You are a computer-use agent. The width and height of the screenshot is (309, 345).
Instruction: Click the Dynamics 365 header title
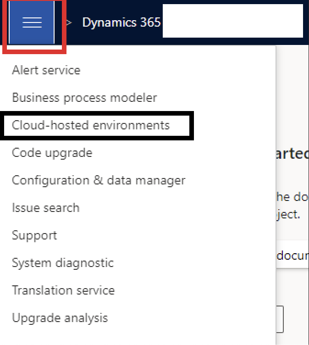click(x=121, y=22)
